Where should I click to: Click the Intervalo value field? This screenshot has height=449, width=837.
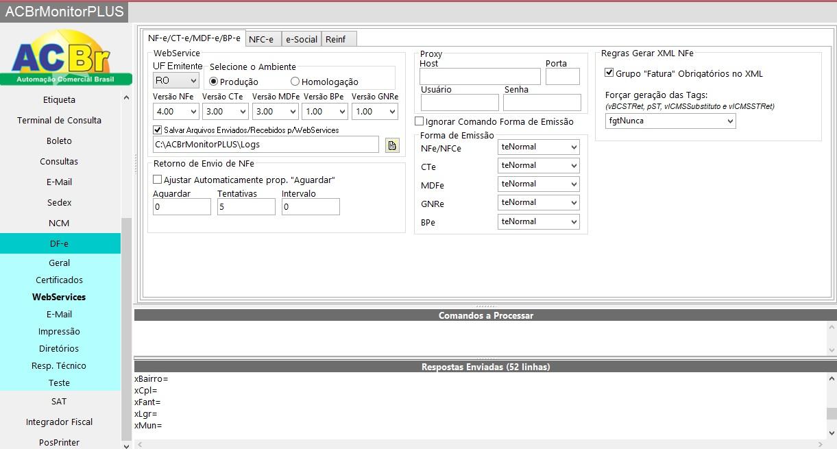tap(311, 206)
